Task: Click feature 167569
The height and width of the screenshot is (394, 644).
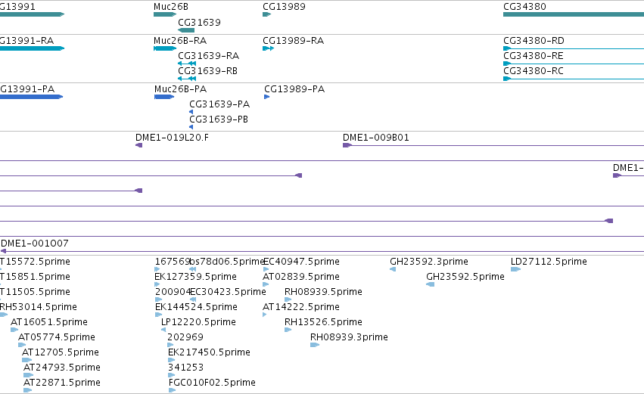Action: click(x=172, y=262)
